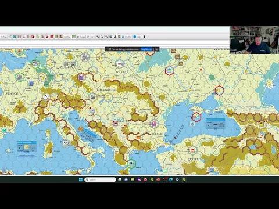
Task: Open File Explorer from the taskbar
Action: tap(133, 179)
